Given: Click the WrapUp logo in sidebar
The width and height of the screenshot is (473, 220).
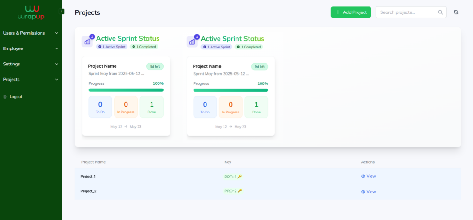Looking at the screenshot, I should click(x=31, y=12).
